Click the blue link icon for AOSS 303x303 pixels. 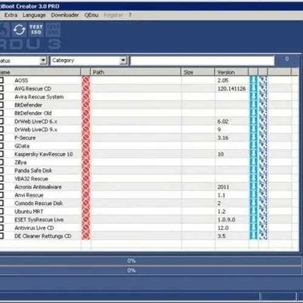263,81
